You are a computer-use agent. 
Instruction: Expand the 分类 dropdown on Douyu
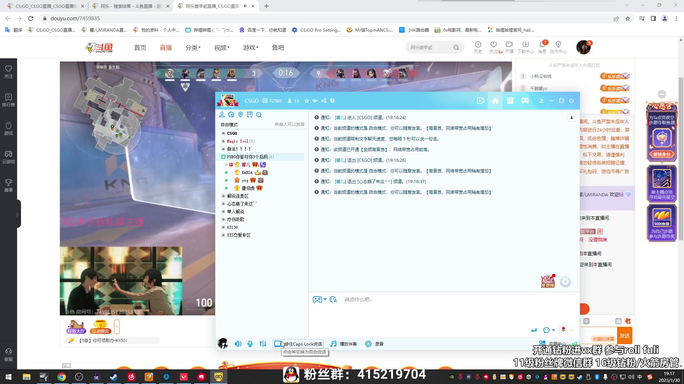[x=193, y=48]
